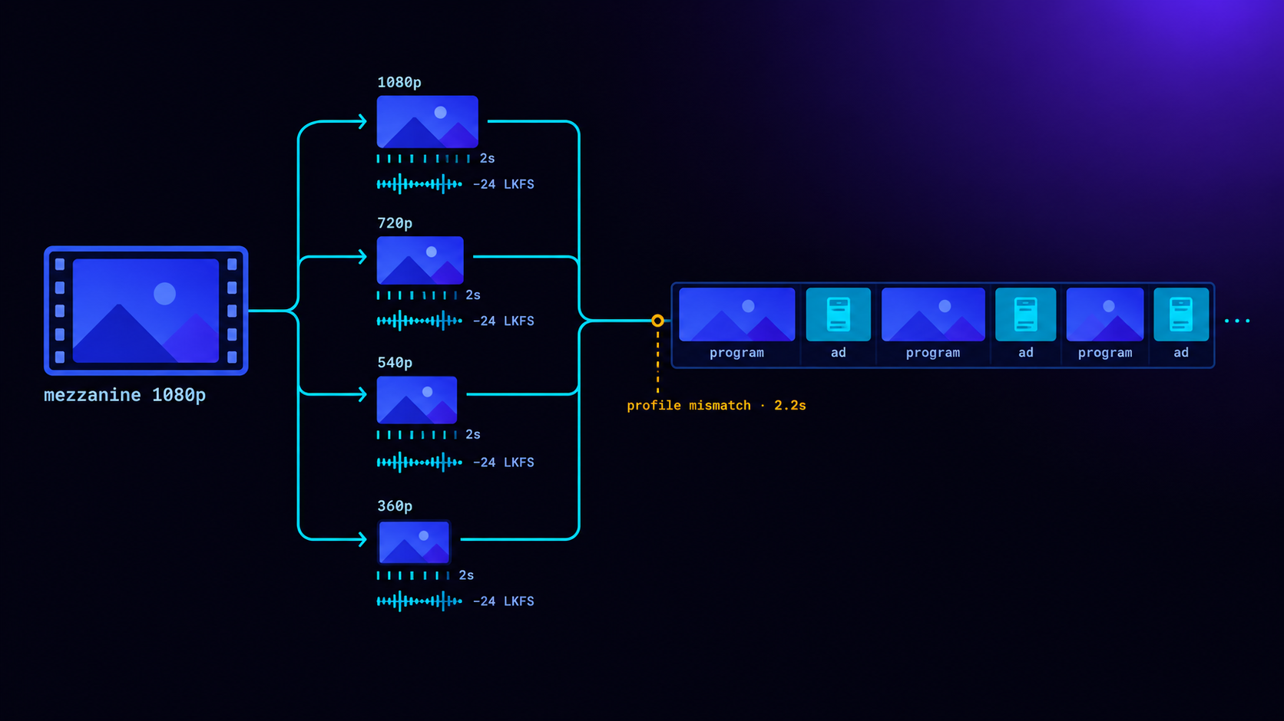
Task: Click the '2s' label beside 1080p ticks
Action: tap(488, 159)
